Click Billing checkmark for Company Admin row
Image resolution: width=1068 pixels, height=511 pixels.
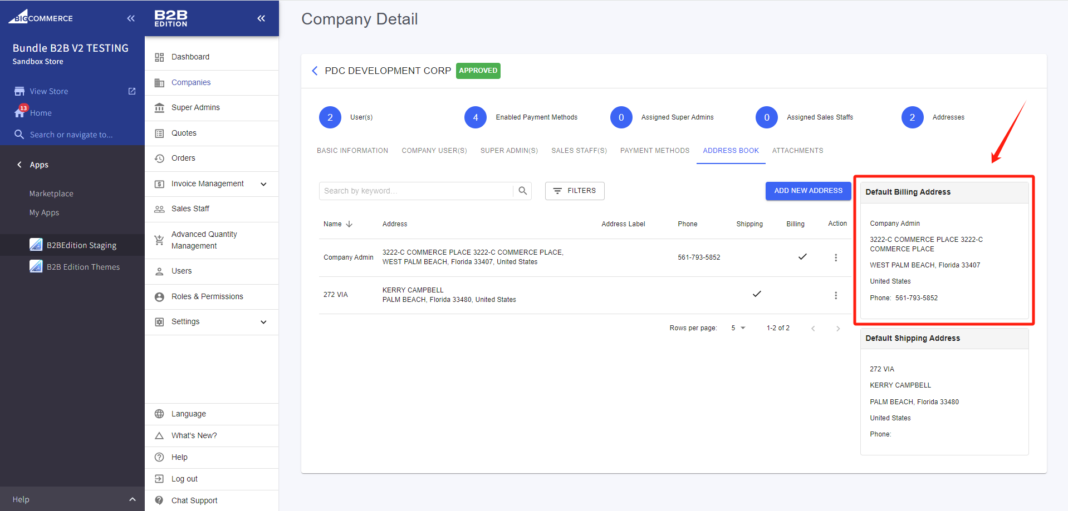pyautogui.click(x=802, y=256)
